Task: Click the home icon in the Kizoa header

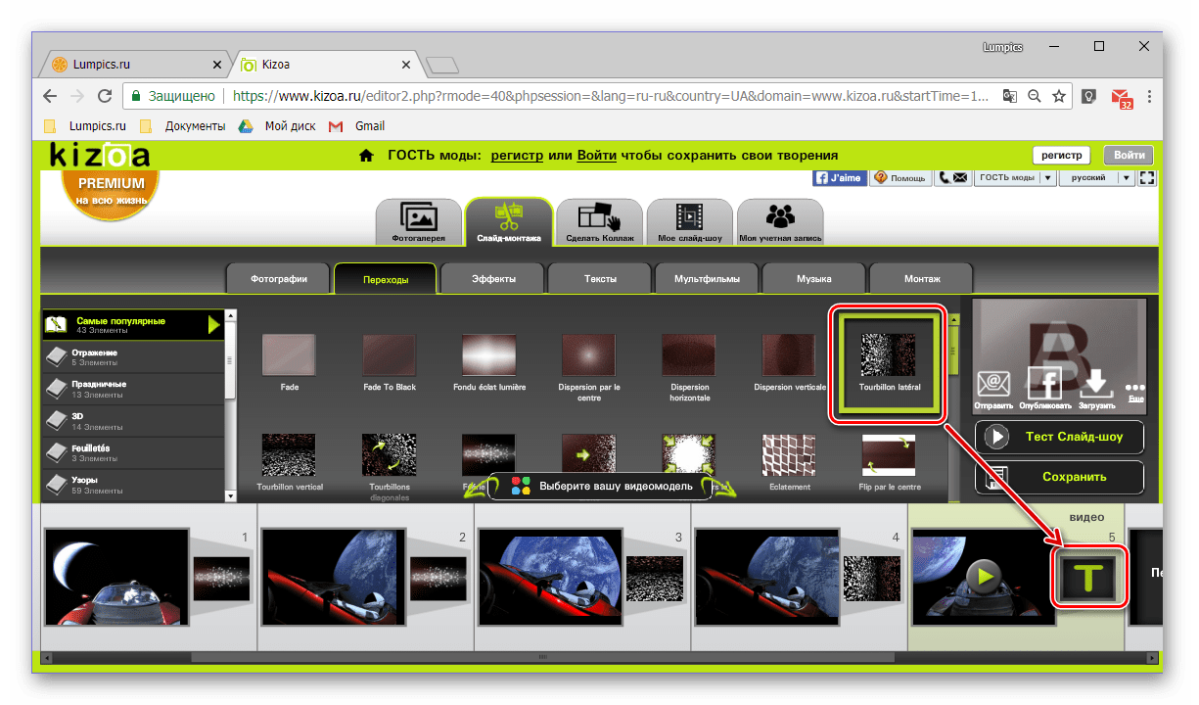Action: 367,155
